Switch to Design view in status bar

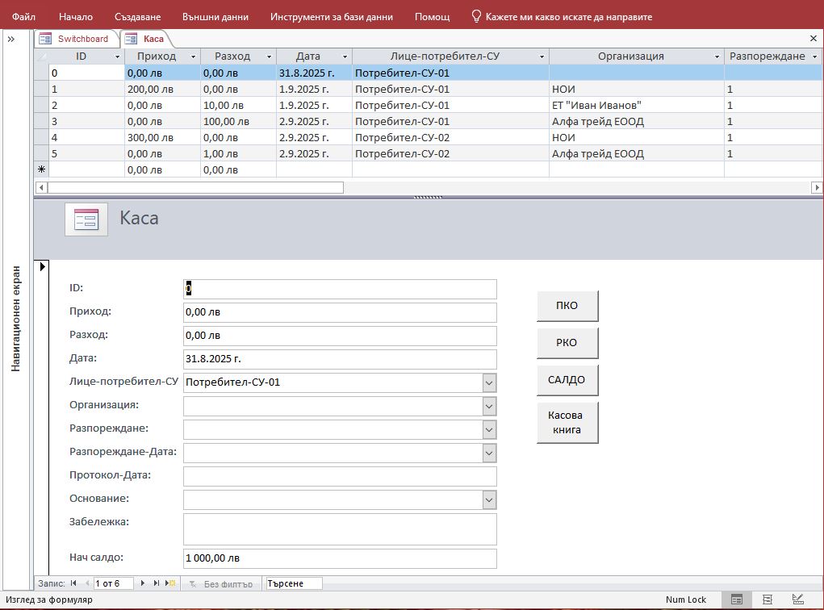coord(797,600)
